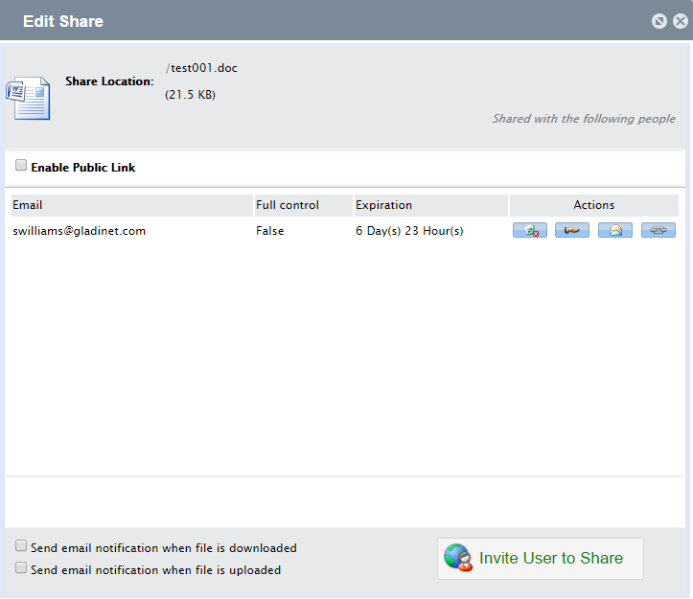The image size is (693, 599).
Task: Select the swilliams@gladinet.com email entry
Action: [x=80, y=231]
